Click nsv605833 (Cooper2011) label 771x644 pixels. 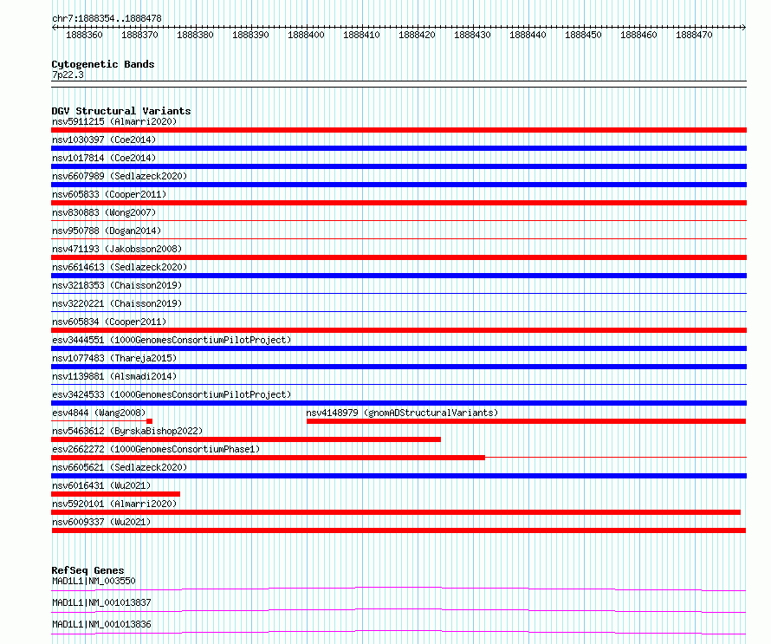point(109,194)
